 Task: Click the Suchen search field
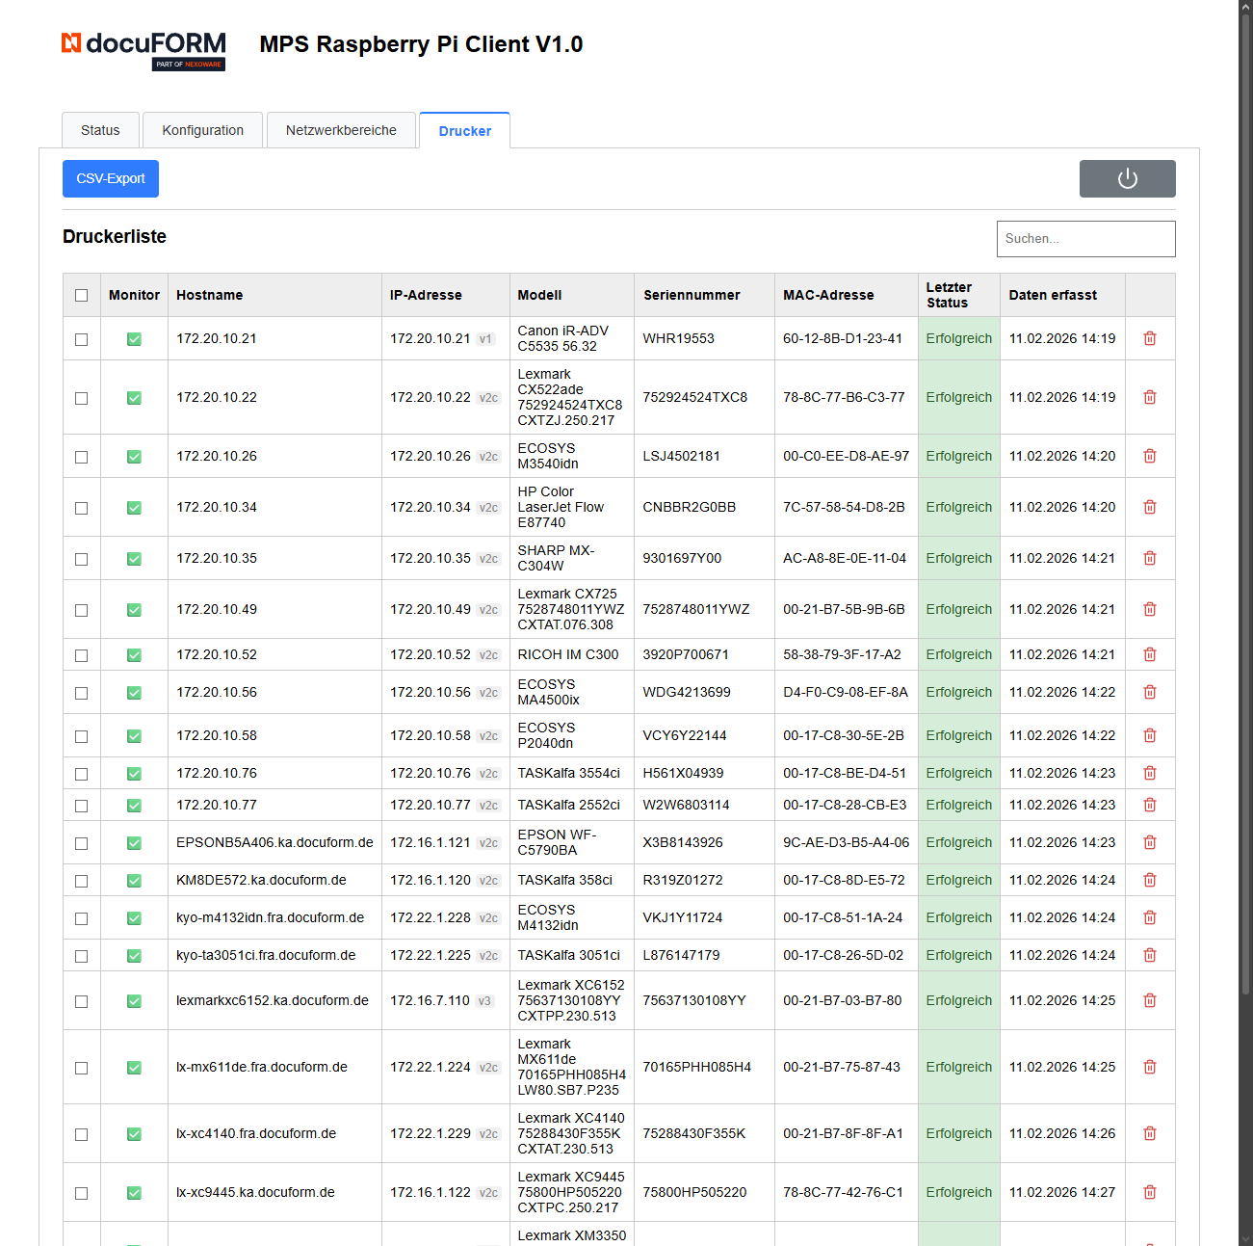click(1085, 238)
